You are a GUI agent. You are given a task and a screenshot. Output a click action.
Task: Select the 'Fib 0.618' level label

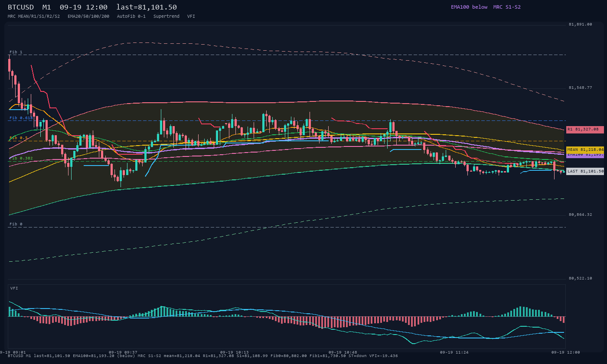pyautogui.click(x=21, y=118)
